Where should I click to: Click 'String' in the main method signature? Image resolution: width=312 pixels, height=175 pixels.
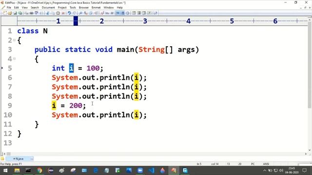(152, 50)
